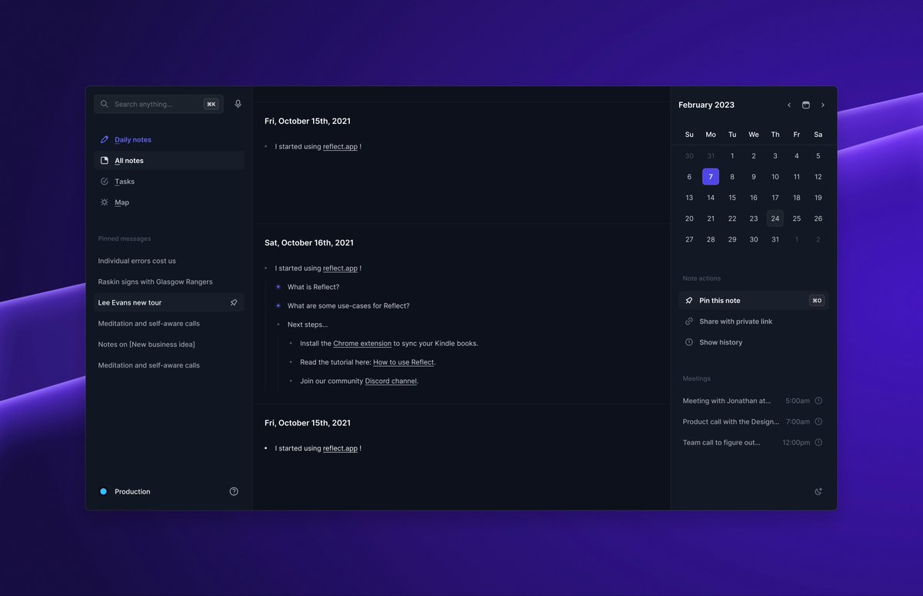
Task: Click clock icon for Show history
Action: [x=689, y=342]
